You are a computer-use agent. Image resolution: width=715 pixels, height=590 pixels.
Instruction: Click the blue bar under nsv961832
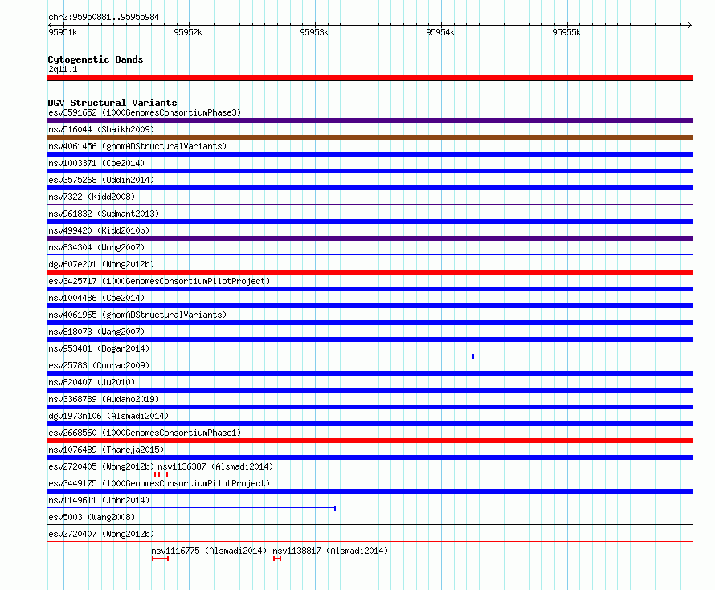370,222
